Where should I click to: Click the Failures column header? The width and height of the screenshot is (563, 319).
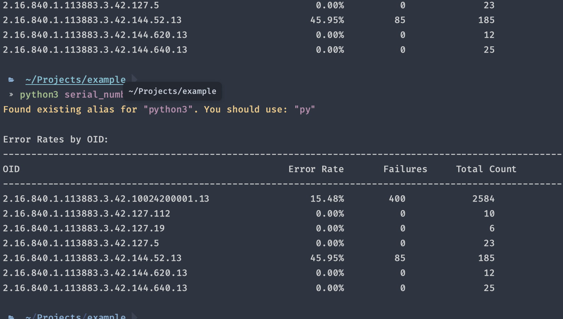point(405,169)
